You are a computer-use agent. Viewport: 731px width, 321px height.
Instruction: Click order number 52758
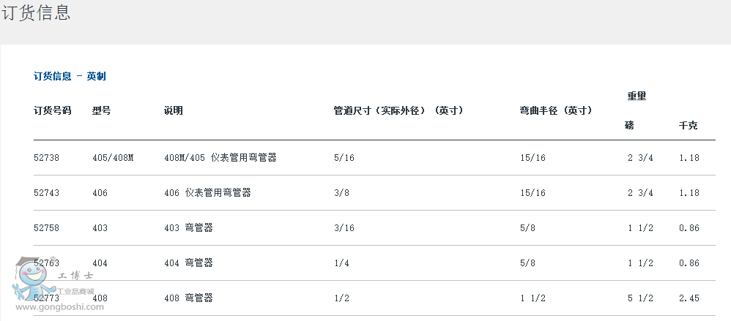tap(46, 227)
